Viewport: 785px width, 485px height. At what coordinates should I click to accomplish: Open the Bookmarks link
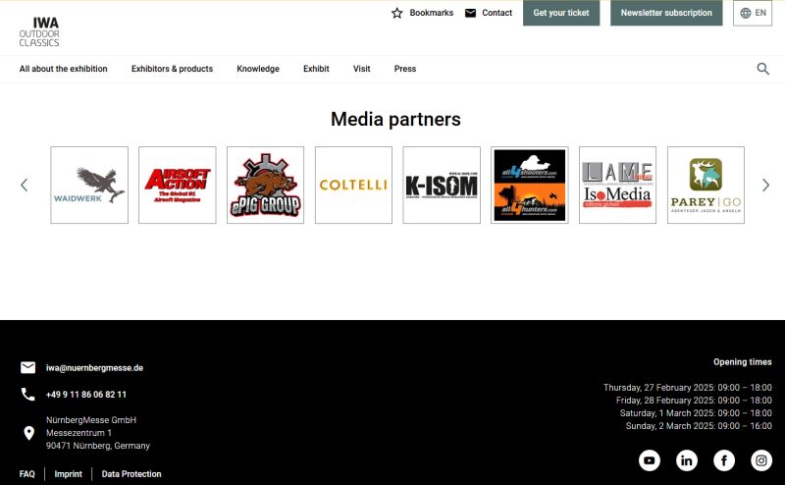point(432,13)
